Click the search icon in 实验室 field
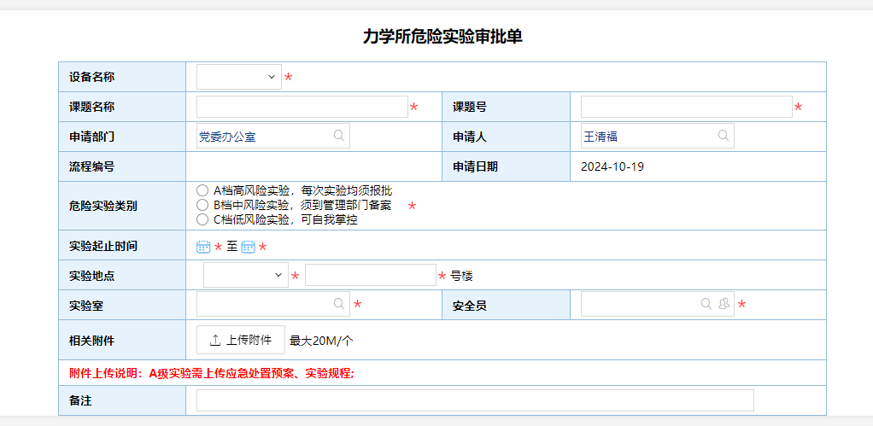This screenshot has width=873, height=426. (339, 304)
